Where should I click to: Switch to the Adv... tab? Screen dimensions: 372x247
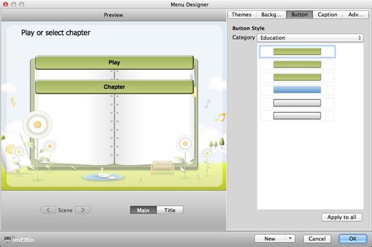355,15
